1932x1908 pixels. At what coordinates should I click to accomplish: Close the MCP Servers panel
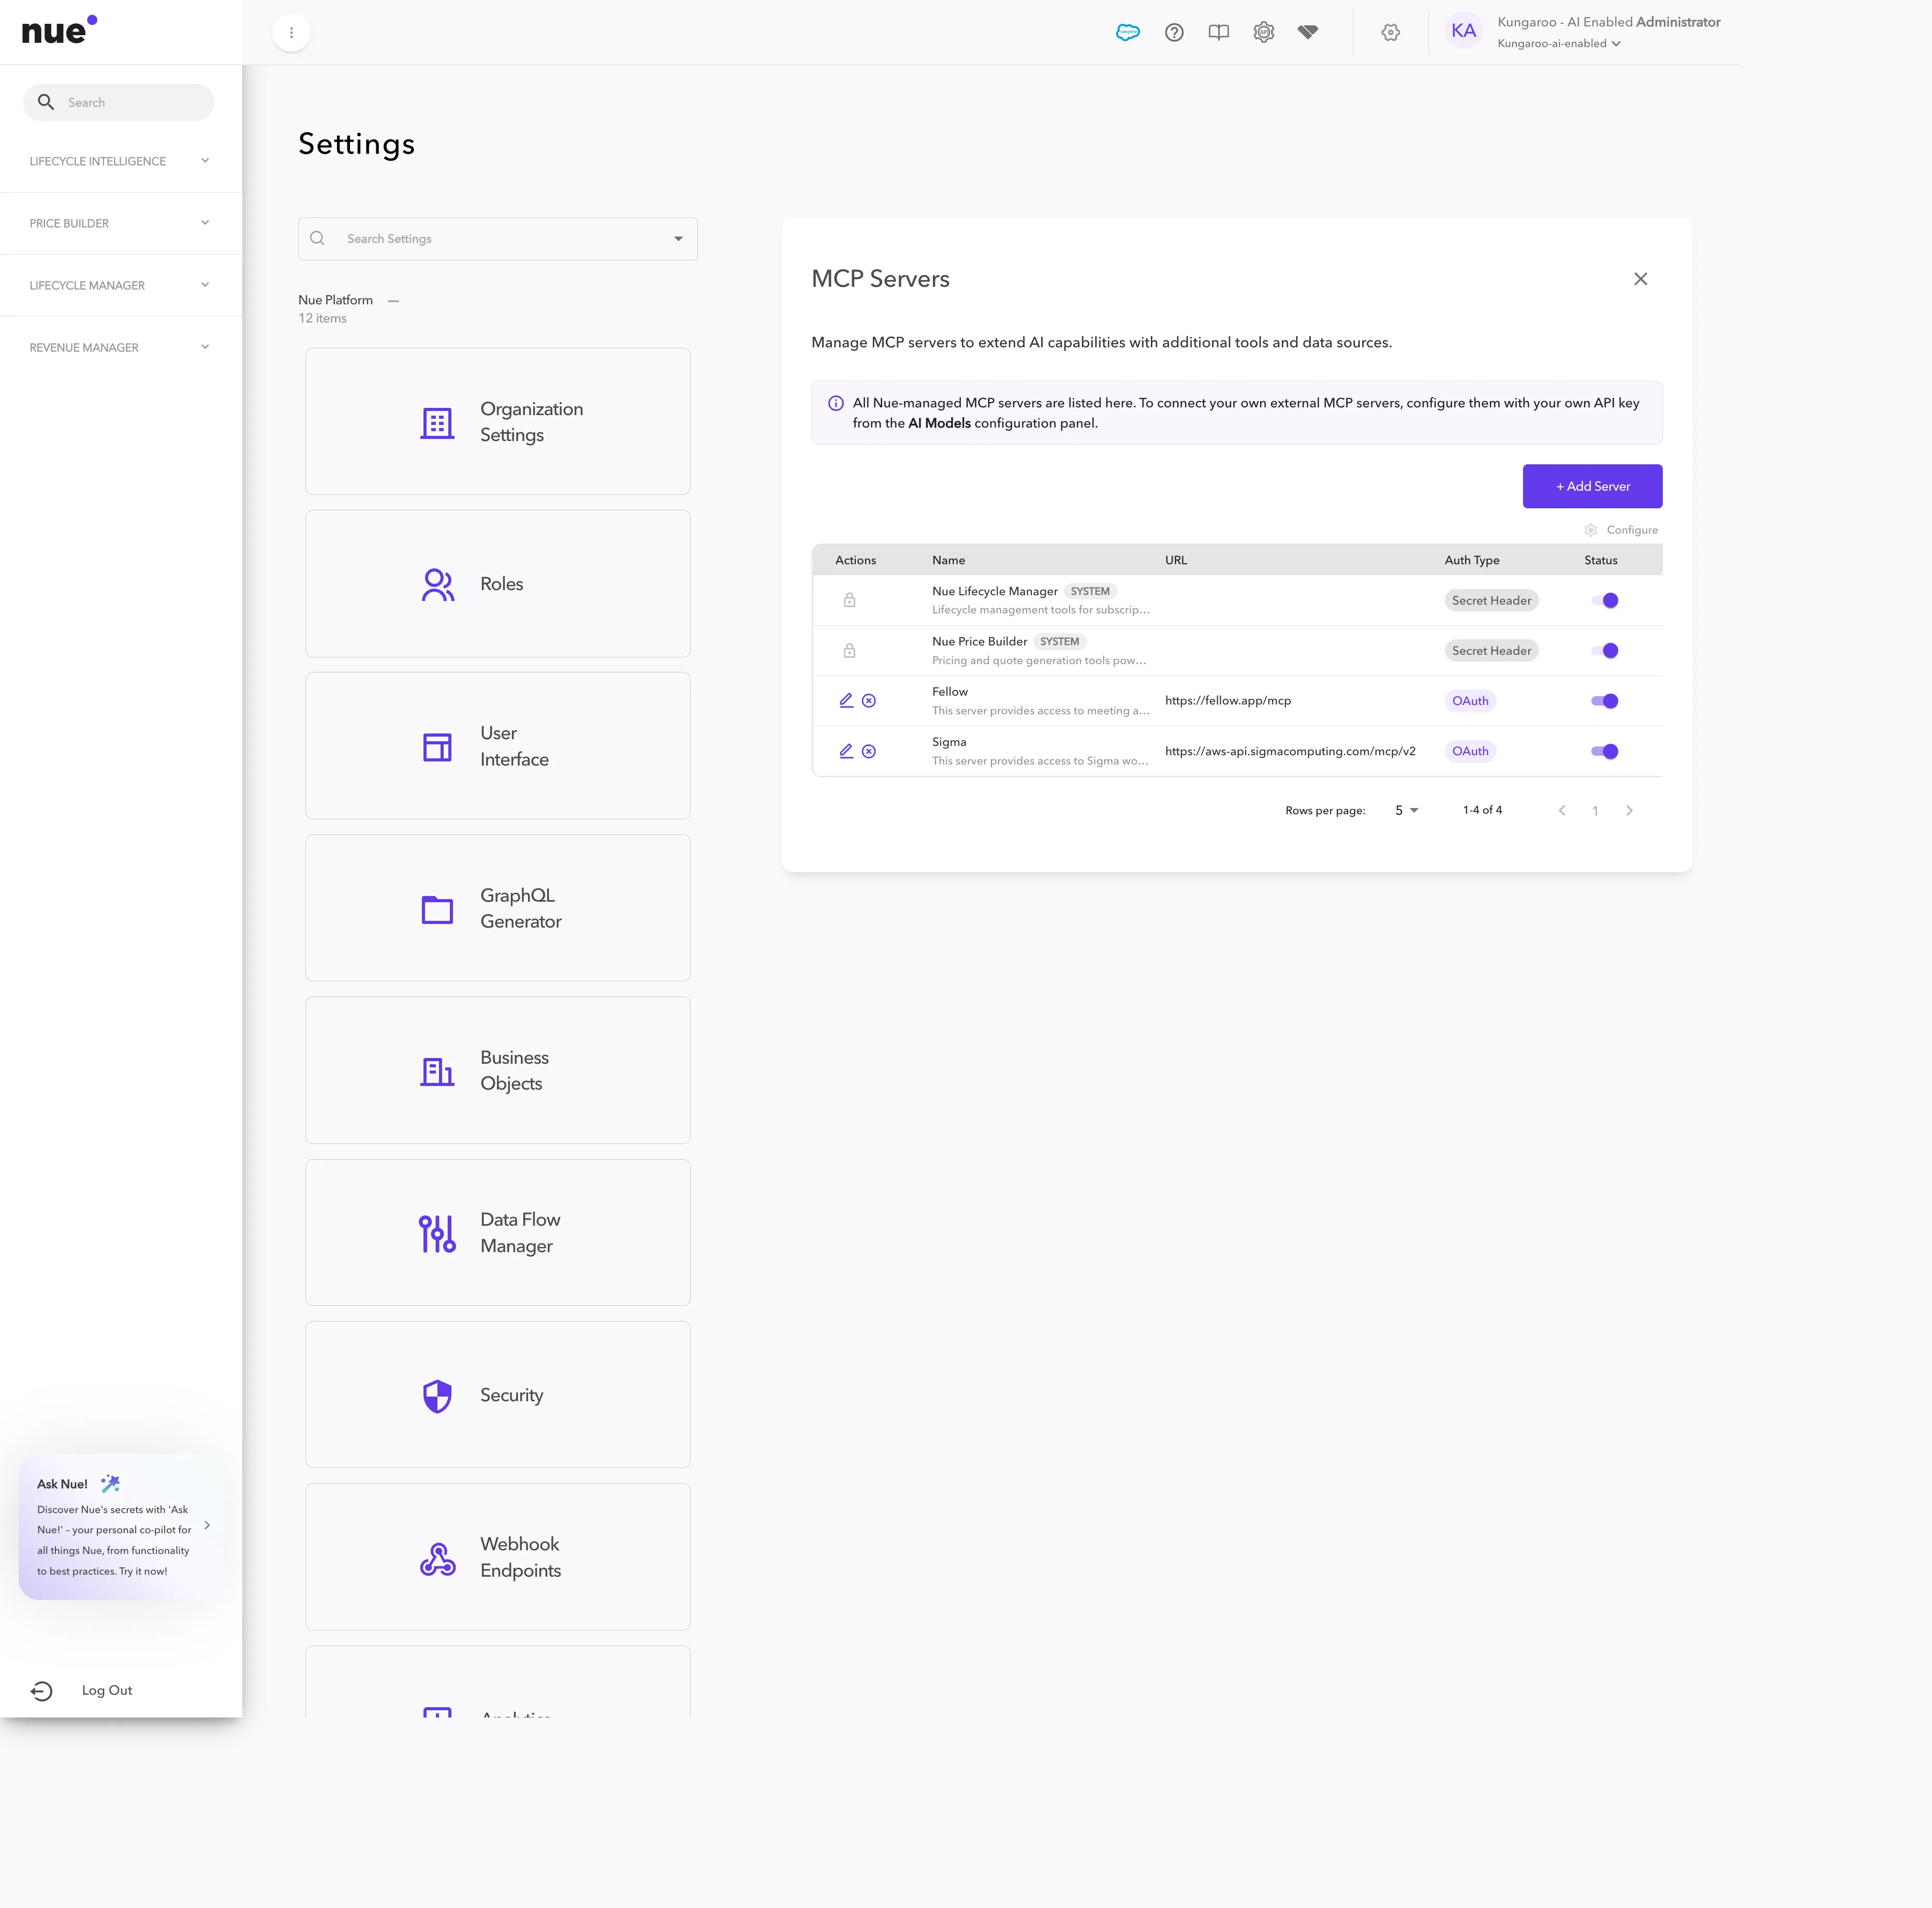pyautogui.click(x=1640, y=279)
